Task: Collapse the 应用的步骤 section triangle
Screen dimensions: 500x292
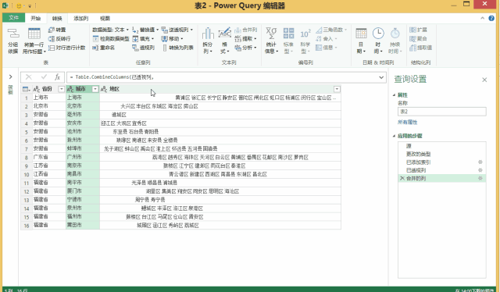Action: [394, 136]
